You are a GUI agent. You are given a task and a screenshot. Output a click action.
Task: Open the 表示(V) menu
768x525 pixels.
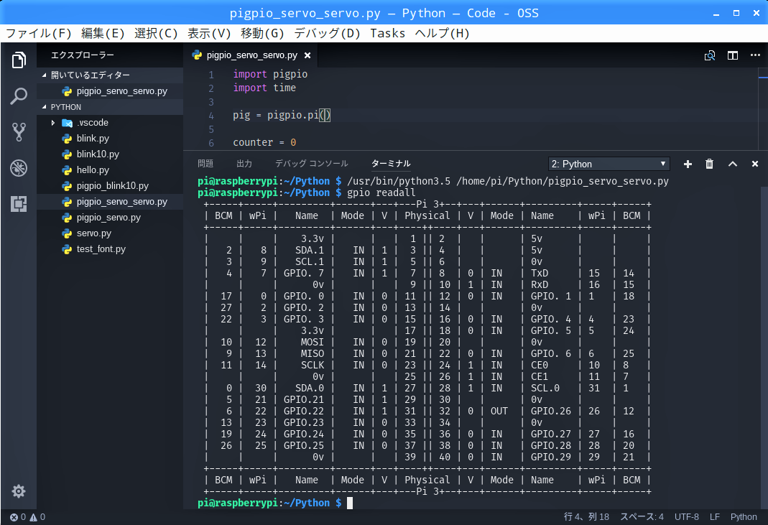(209, 33)
